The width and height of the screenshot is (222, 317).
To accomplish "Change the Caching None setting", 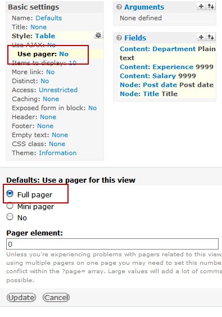I will (x=51, y=99).
